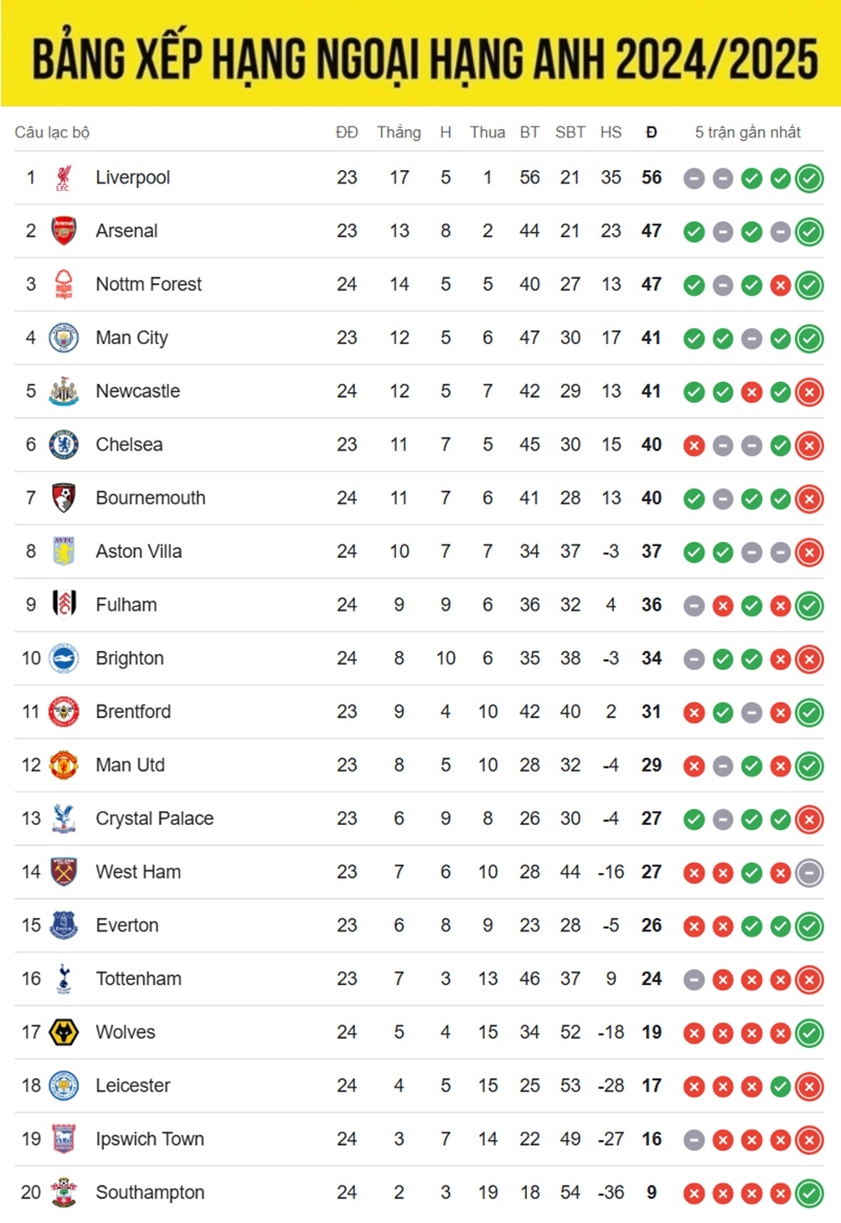The height and width of the screenshot is (1223, 841).
Task: Click the Brighton club badge
Action: pos(64,658)
